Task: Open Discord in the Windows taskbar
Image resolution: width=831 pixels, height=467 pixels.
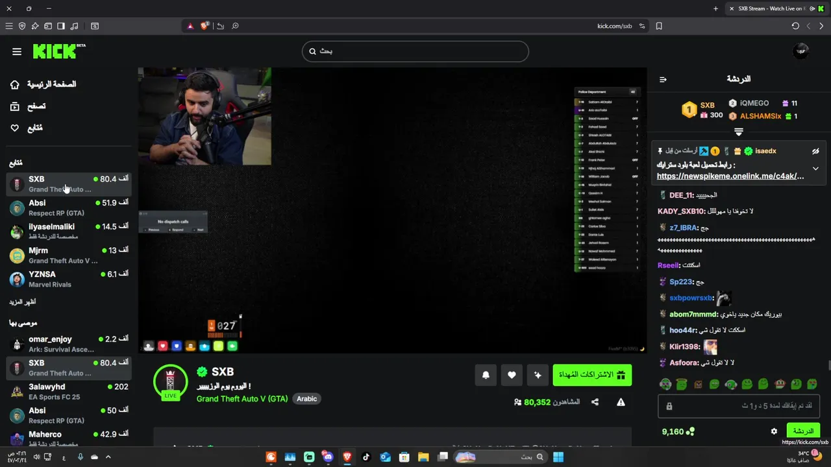Action: (328, 457)
